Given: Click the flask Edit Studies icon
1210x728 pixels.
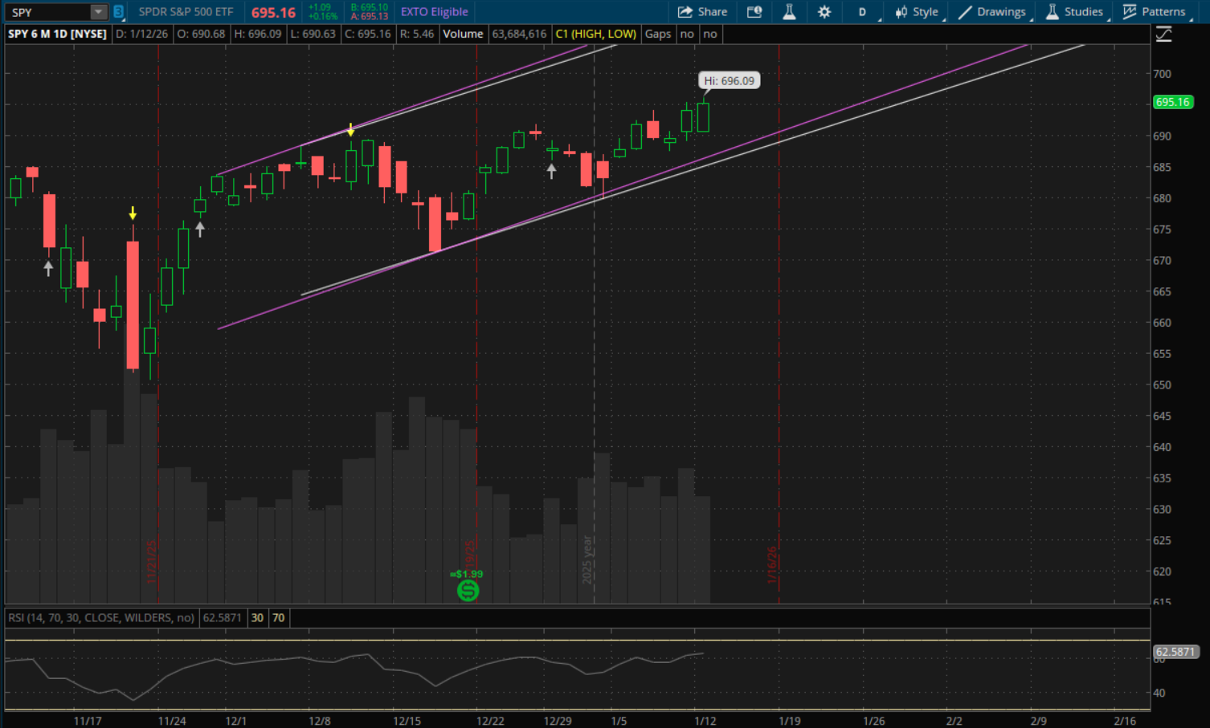Looking at the screenshot, I should coord(789,12).
